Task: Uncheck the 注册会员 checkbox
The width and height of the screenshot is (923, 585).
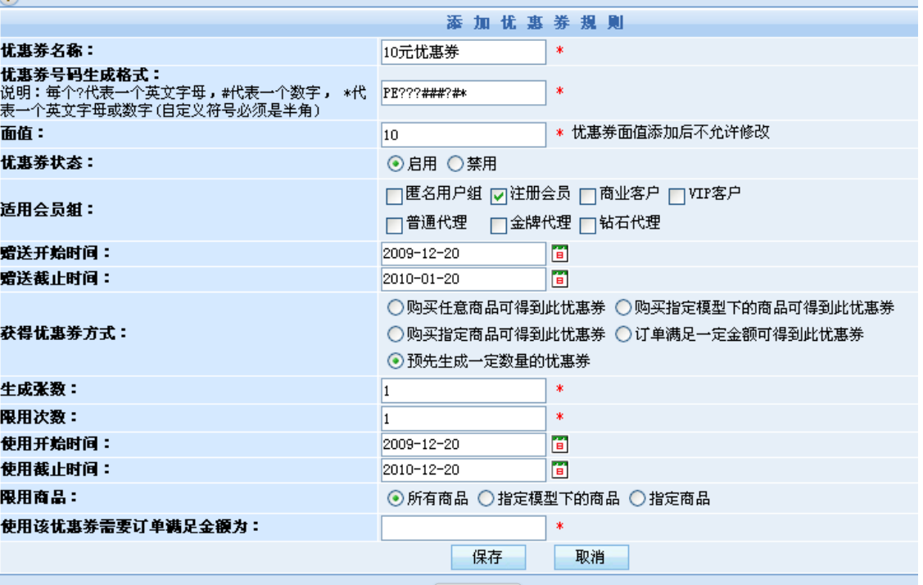Action: tap(499, 196)
